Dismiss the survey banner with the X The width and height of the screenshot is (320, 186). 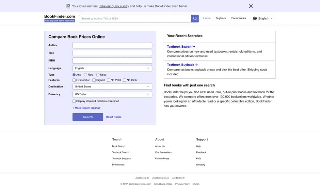click(x=251, y=6)
